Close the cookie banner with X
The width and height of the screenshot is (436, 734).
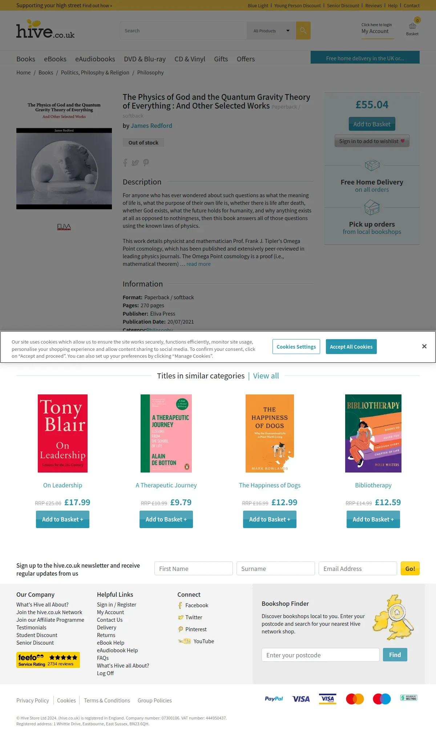tap(424, 346)
